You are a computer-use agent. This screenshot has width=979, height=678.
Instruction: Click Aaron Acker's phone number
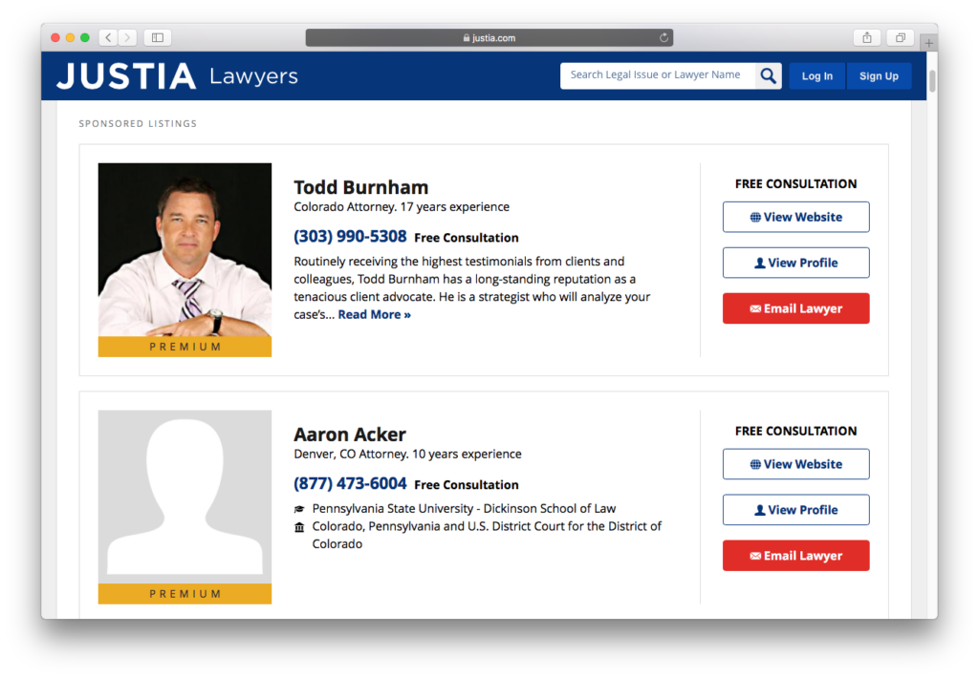click(350, 483)
